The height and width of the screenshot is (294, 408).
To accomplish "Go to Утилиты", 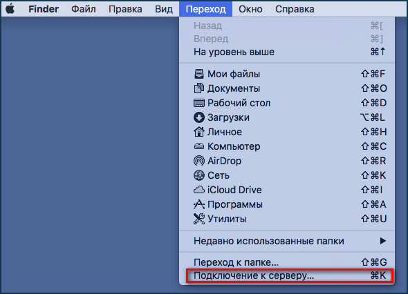I will coord(287,219).
